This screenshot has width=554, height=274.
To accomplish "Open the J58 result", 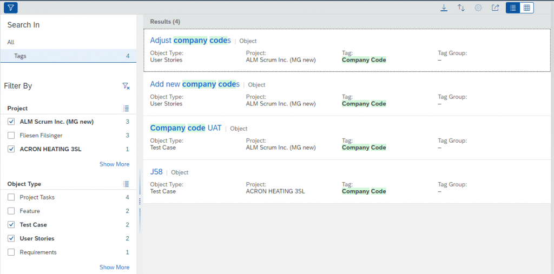I will point(156,172).
